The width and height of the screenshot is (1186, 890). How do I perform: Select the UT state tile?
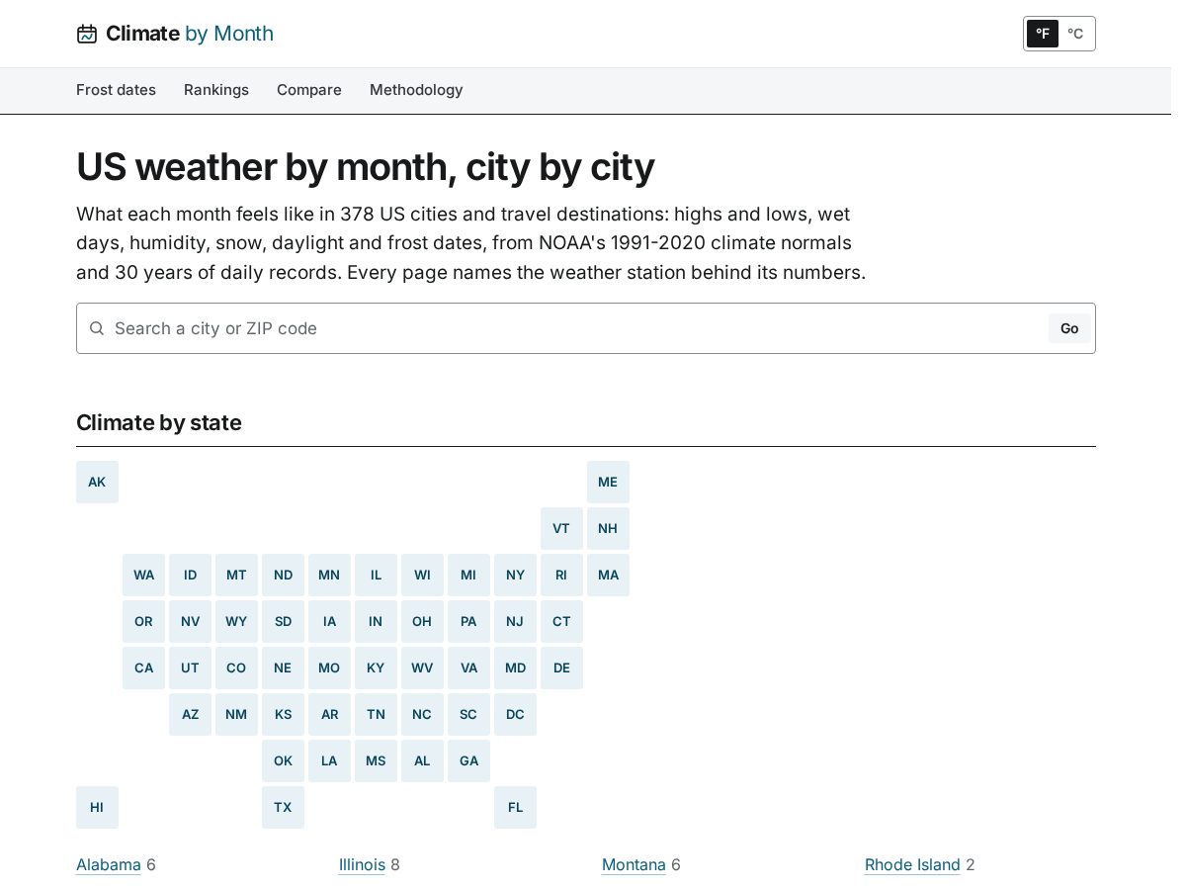click(190, 668)
